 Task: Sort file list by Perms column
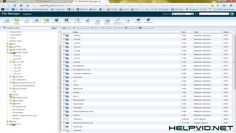(226, 32)
